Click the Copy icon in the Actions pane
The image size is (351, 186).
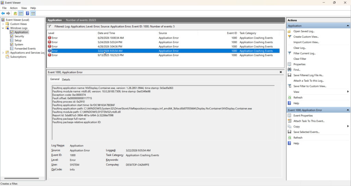pyautogui.click(x=289, y=127)
